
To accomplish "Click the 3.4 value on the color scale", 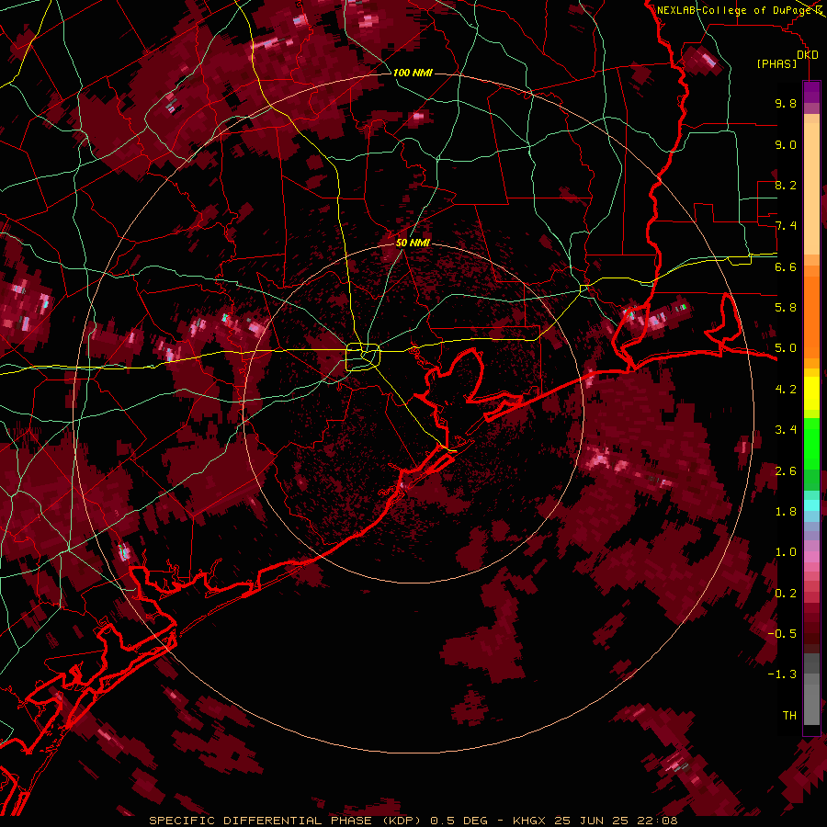I will tap(786, 430).
